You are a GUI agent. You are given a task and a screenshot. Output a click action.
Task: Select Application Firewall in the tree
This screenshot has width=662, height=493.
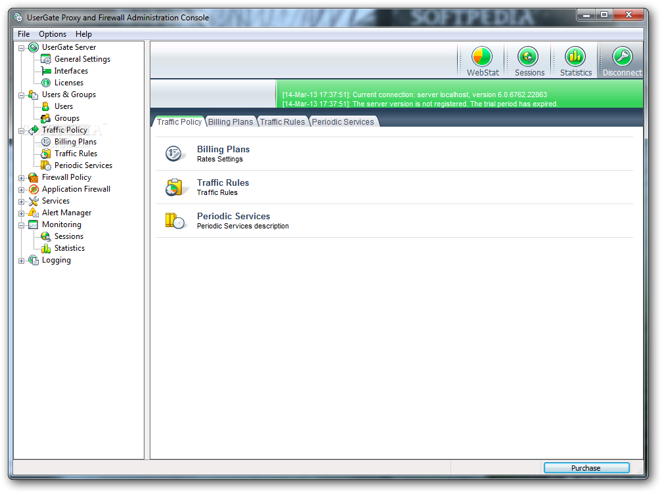[x=76, y=189]
